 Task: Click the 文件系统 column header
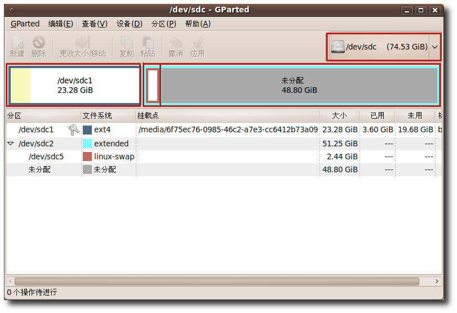(108, 115)
